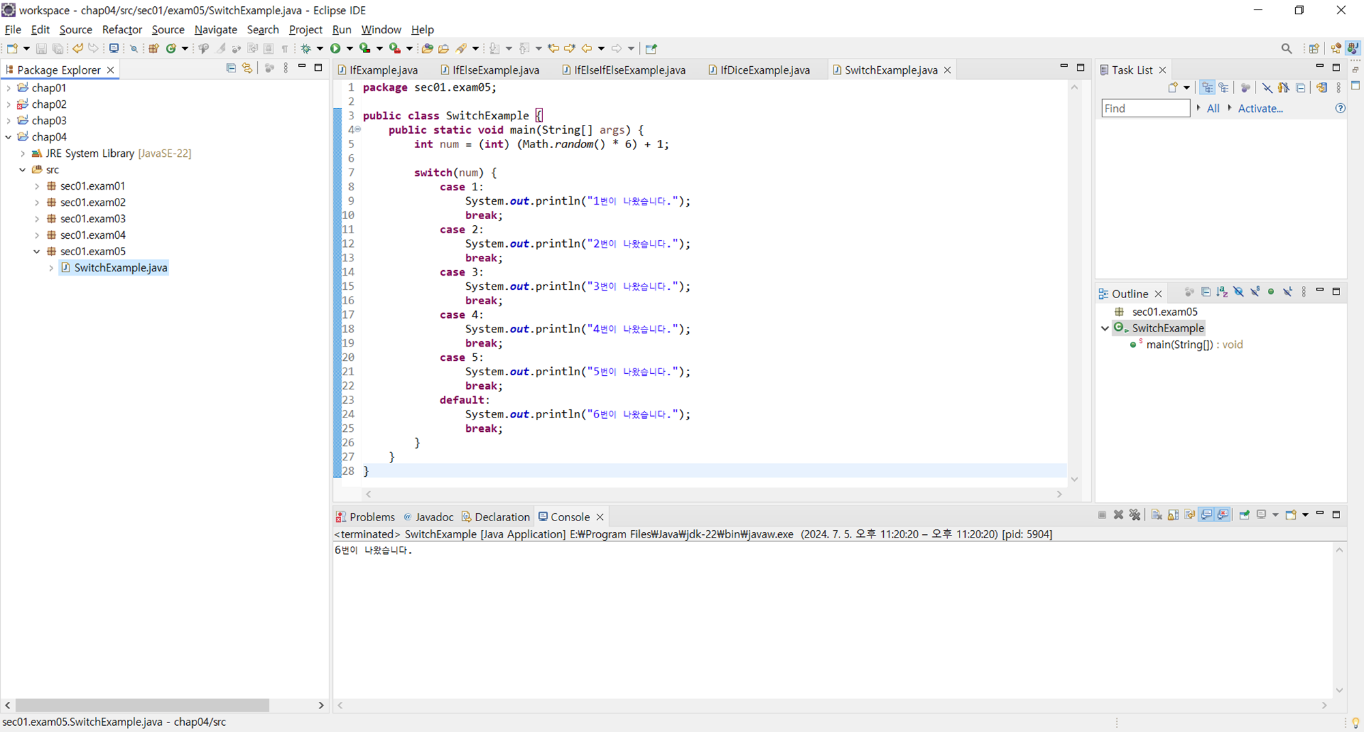Click the toolbar Search magnifier icon

click(1286, 48)
